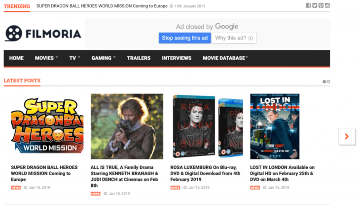
Task: Go to the Trailers menu item
Action: [139, 58]
